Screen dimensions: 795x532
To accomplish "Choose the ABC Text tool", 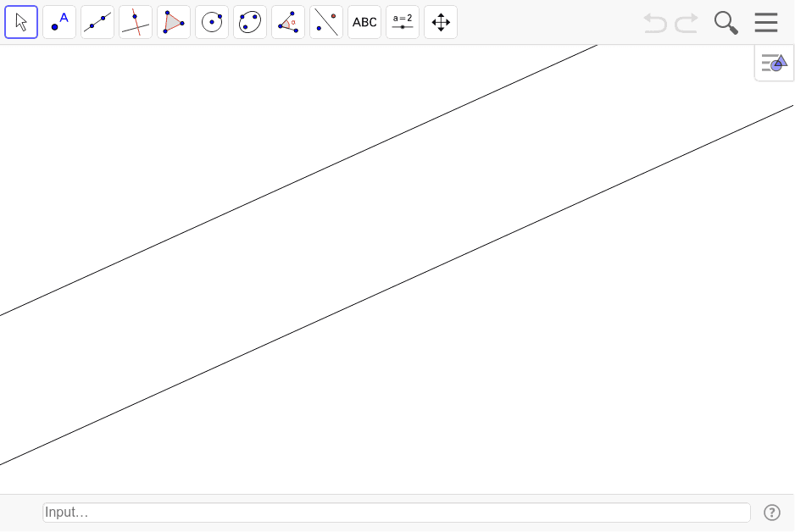I will pyautogui.click(x=364, y=22).
